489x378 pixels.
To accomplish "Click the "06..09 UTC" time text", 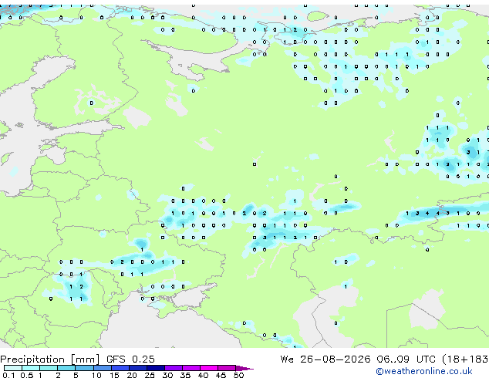I will coord(406,359).
